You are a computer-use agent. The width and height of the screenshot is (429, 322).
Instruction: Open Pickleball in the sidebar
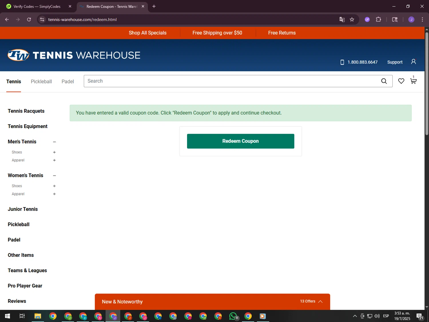tap(19, 224)
